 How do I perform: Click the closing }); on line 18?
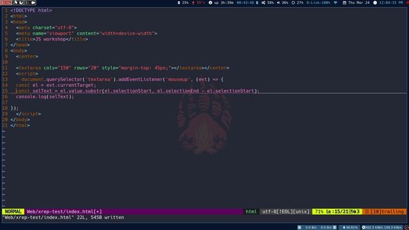click(x=14, y=108)
